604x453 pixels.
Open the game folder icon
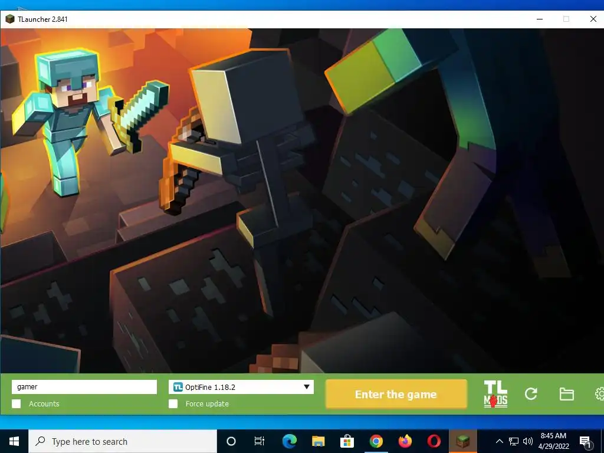[567, 393]
